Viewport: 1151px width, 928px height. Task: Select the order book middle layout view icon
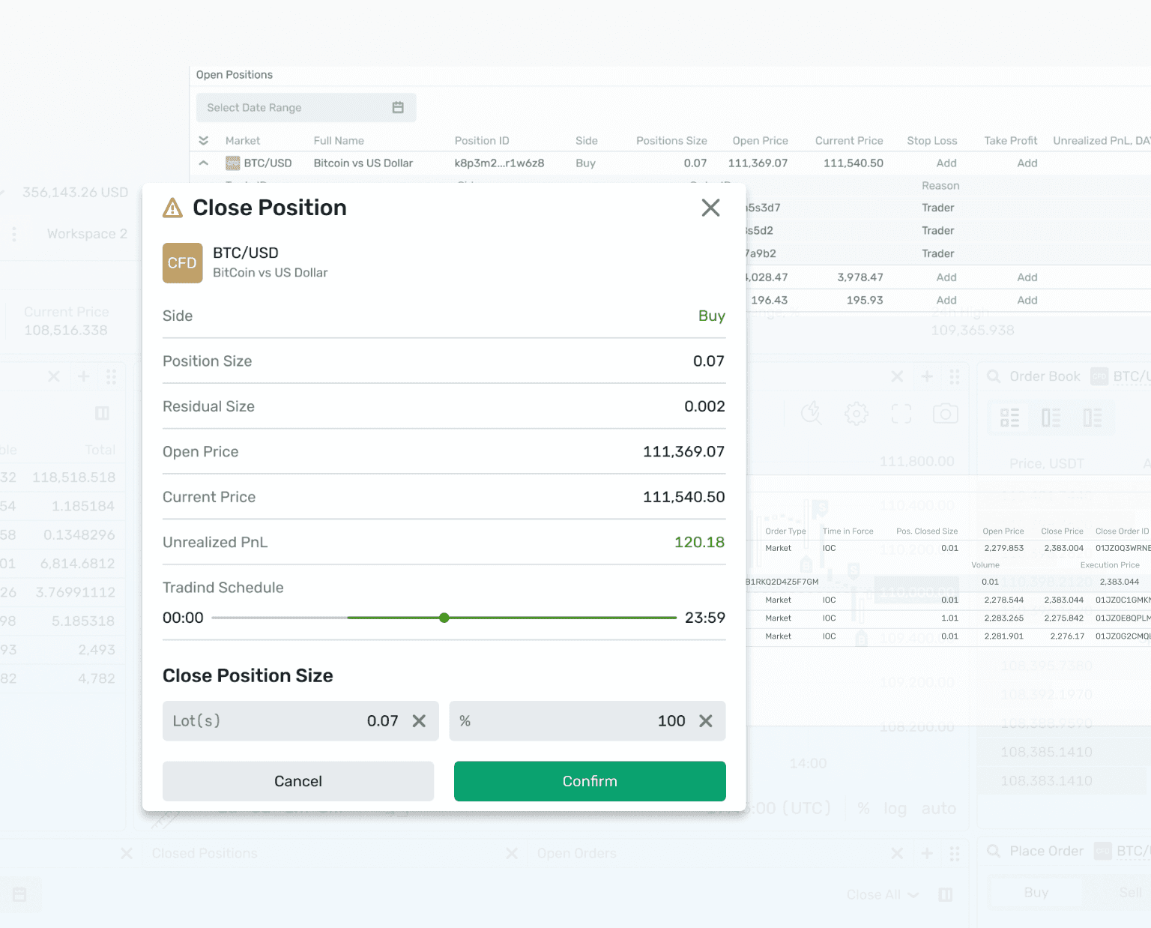(1051, 418)
